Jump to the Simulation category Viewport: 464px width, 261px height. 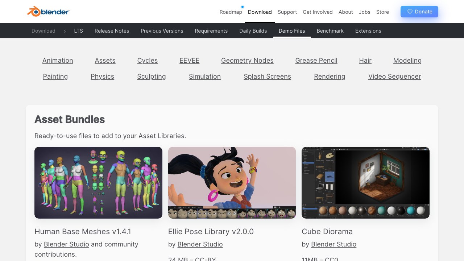click(x=205, y=76)
